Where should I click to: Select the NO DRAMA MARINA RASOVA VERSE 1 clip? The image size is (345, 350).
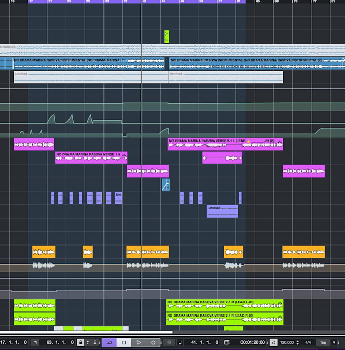(x=91, y=158)
